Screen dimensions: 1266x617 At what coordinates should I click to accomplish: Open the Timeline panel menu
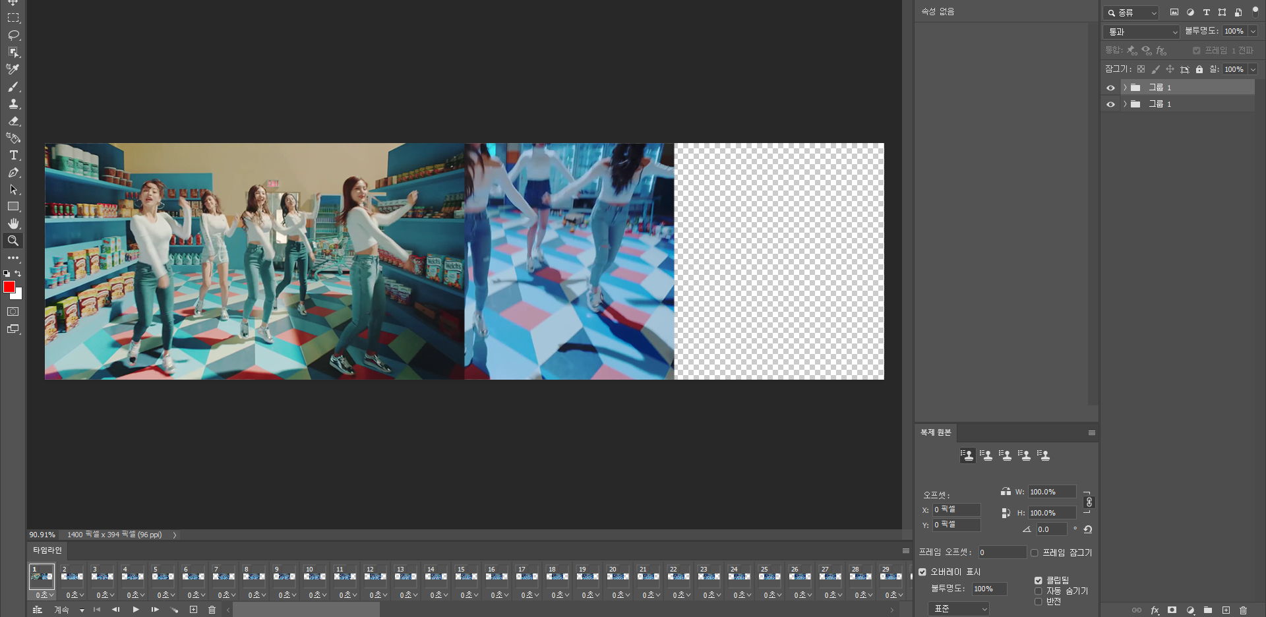tap(906, 551)
